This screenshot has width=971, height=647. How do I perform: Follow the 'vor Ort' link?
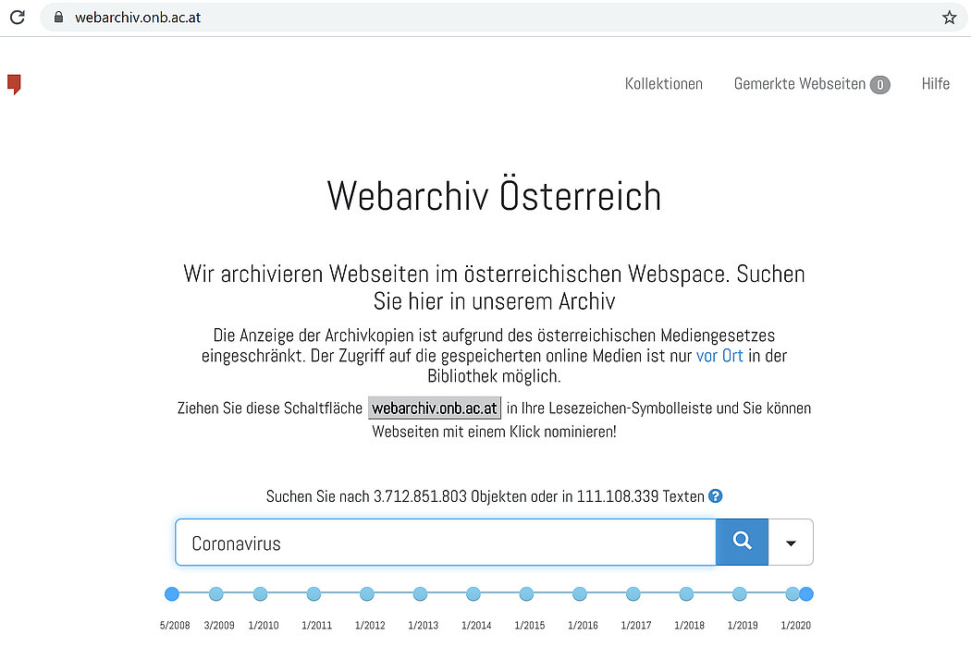pyautogui.click(x=719, y=355)
